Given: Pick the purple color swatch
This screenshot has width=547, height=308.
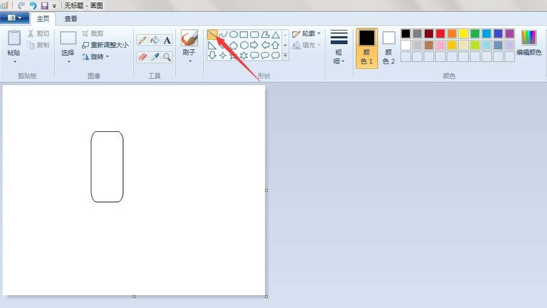Looking at the screenshot, I should coord(510,33).
